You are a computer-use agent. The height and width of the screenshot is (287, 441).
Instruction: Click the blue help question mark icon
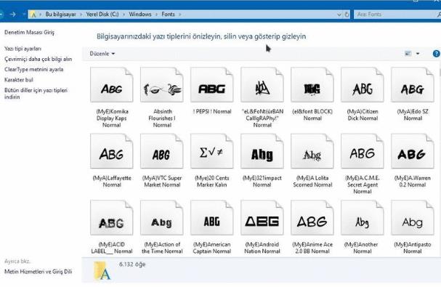coord(436,54)
